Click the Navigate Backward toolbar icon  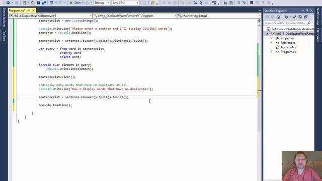8,3
